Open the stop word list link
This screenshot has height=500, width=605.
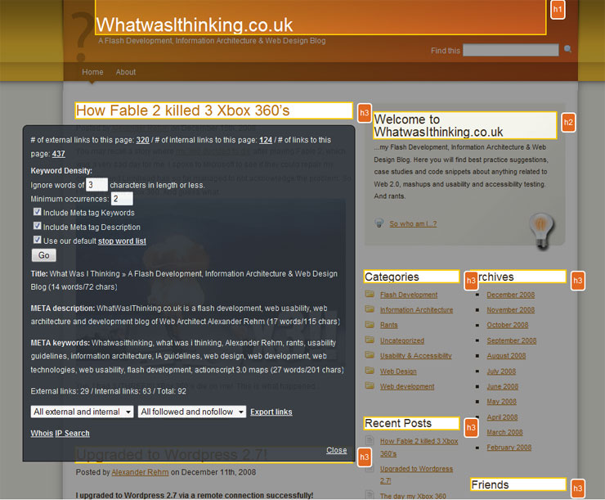122,241
